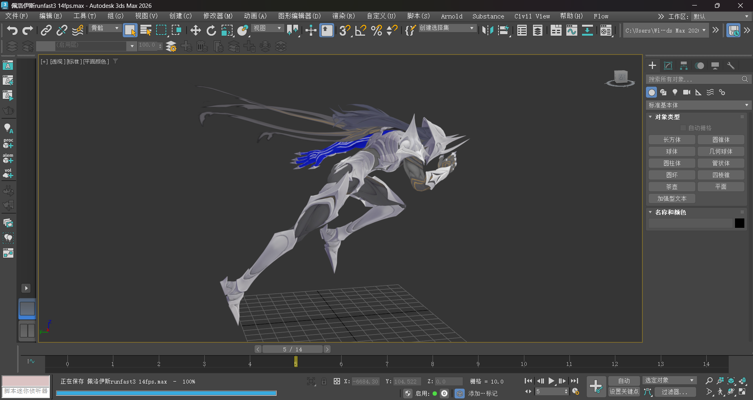Open the 文件(F) menu
Viewport: 753px width, 400px height.
[x=16, y=16]
